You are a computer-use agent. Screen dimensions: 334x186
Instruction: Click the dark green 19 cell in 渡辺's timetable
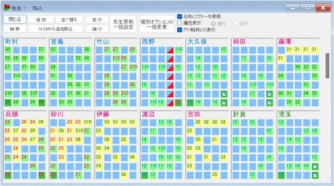[144, 175]
